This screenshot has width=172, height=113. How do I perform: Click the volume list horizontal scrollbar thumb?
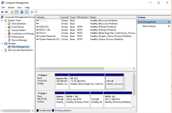point(71,69)
